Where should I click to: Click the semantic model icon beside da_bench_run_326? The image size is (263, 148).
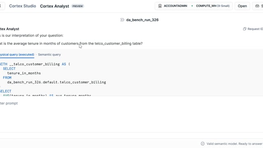(x=122, y=20)
